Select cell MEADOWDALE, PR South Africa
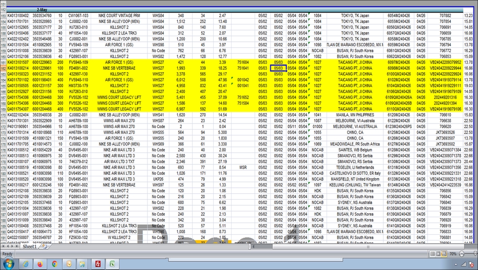This screenshot has height=270, width=478. pos(355,144)
